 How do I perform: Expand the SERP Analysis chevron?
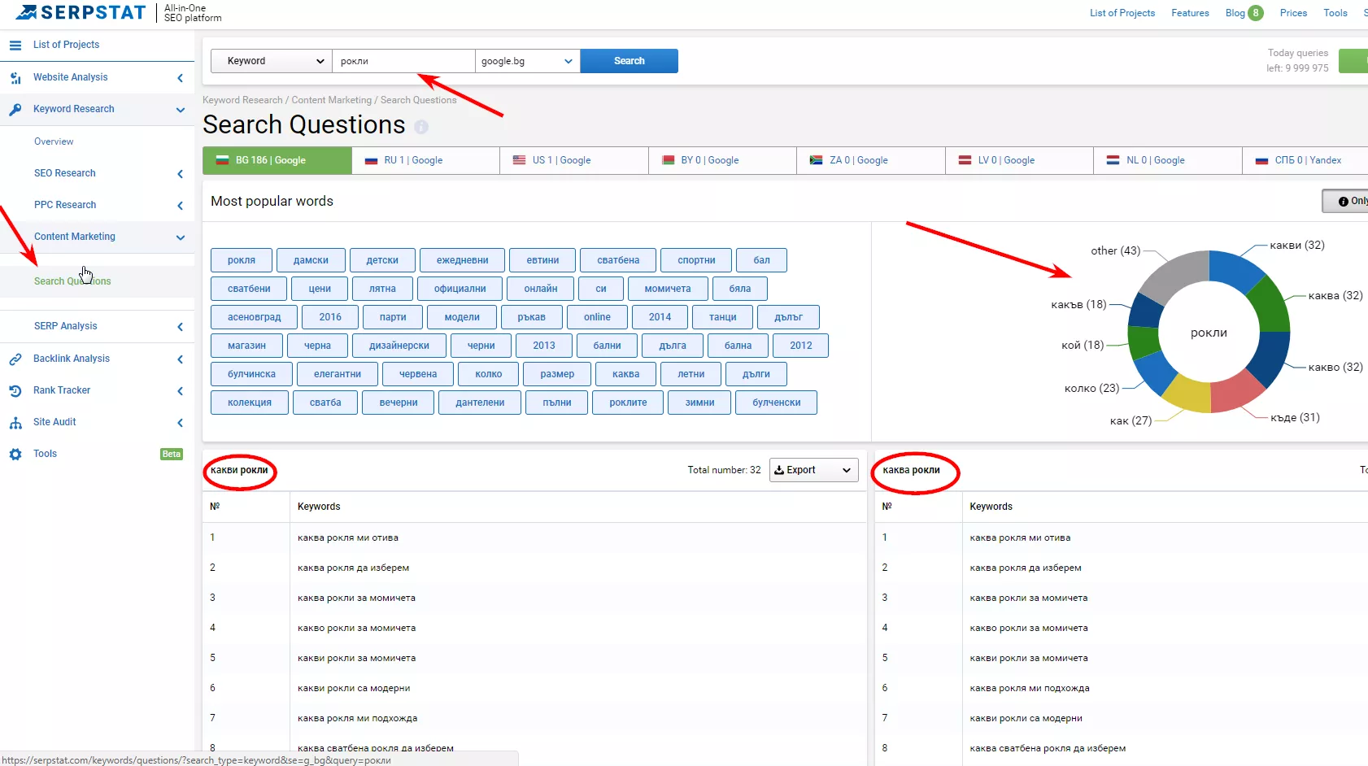coord(180,327)
